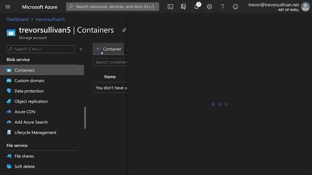Screen dimensions: 312x175
Task: Click the Containers icon in sidebar
Action: pos(9,70)
